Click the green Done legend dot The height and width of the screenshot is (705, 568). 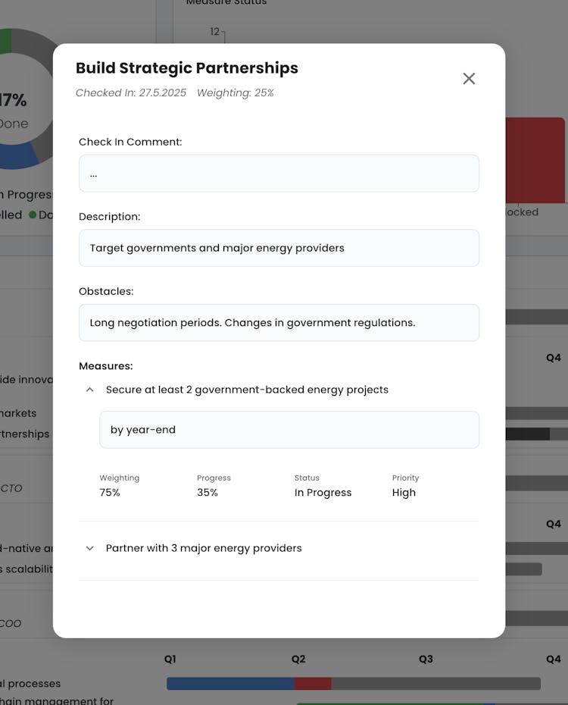tap(33, 215)
